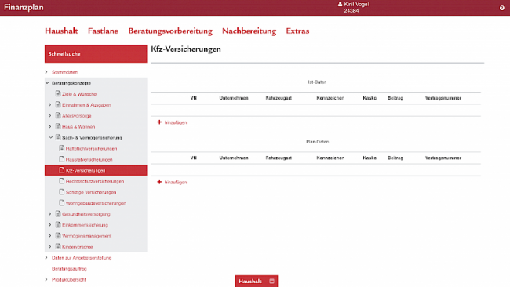
Task: Click the page icon next to Rechtsschutzversicherungen
Action: [x=61, y=181]
